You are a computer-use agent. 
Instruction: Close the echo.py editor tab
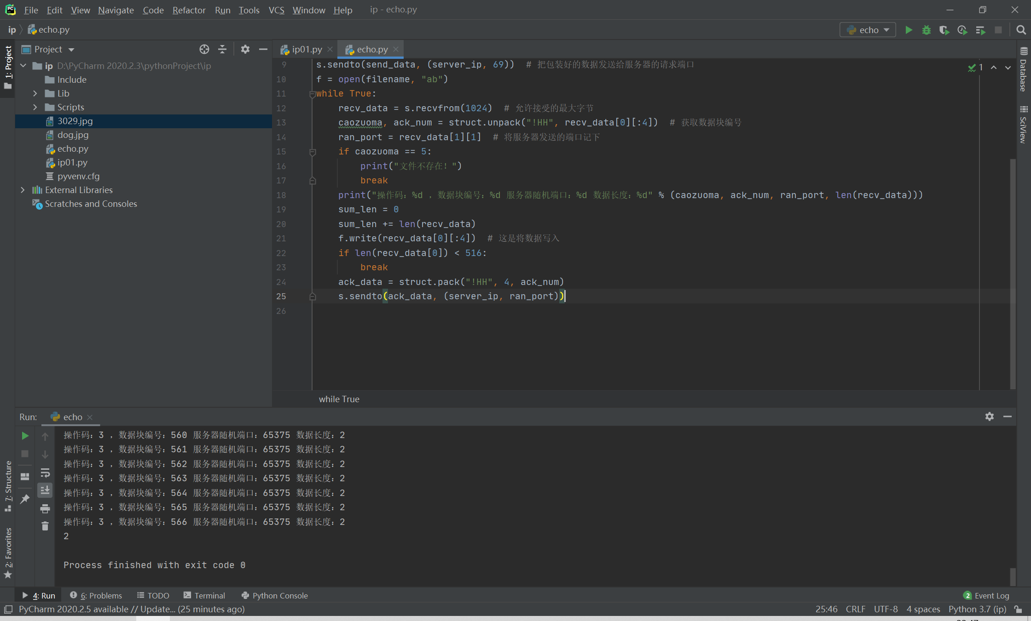coord(396,49)
